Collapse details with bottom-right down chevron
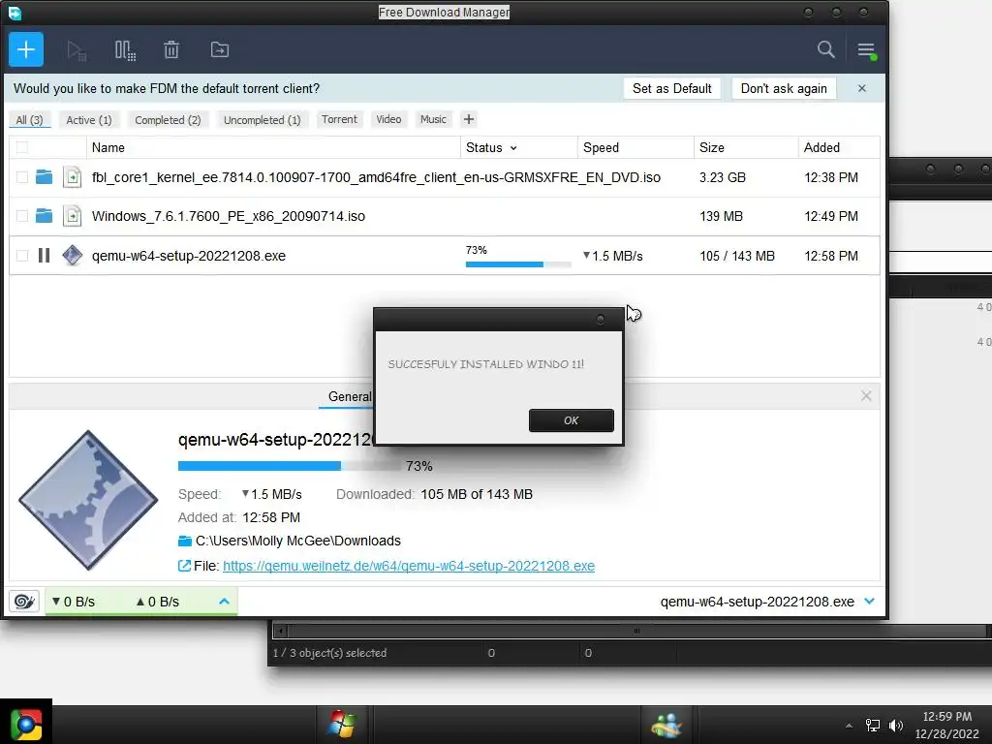The image size is (992, 744). (869, 601)
